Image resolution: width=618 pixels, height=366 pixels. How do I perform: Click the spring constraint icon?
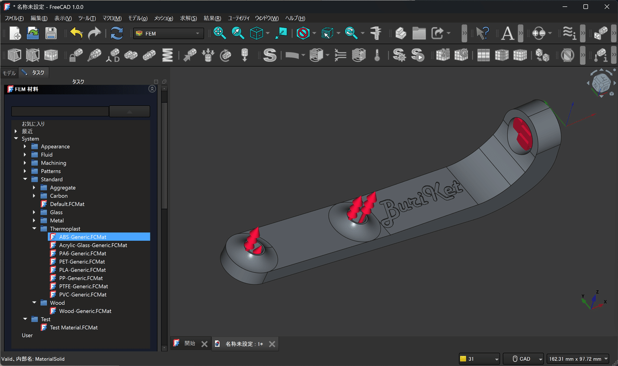167,55
